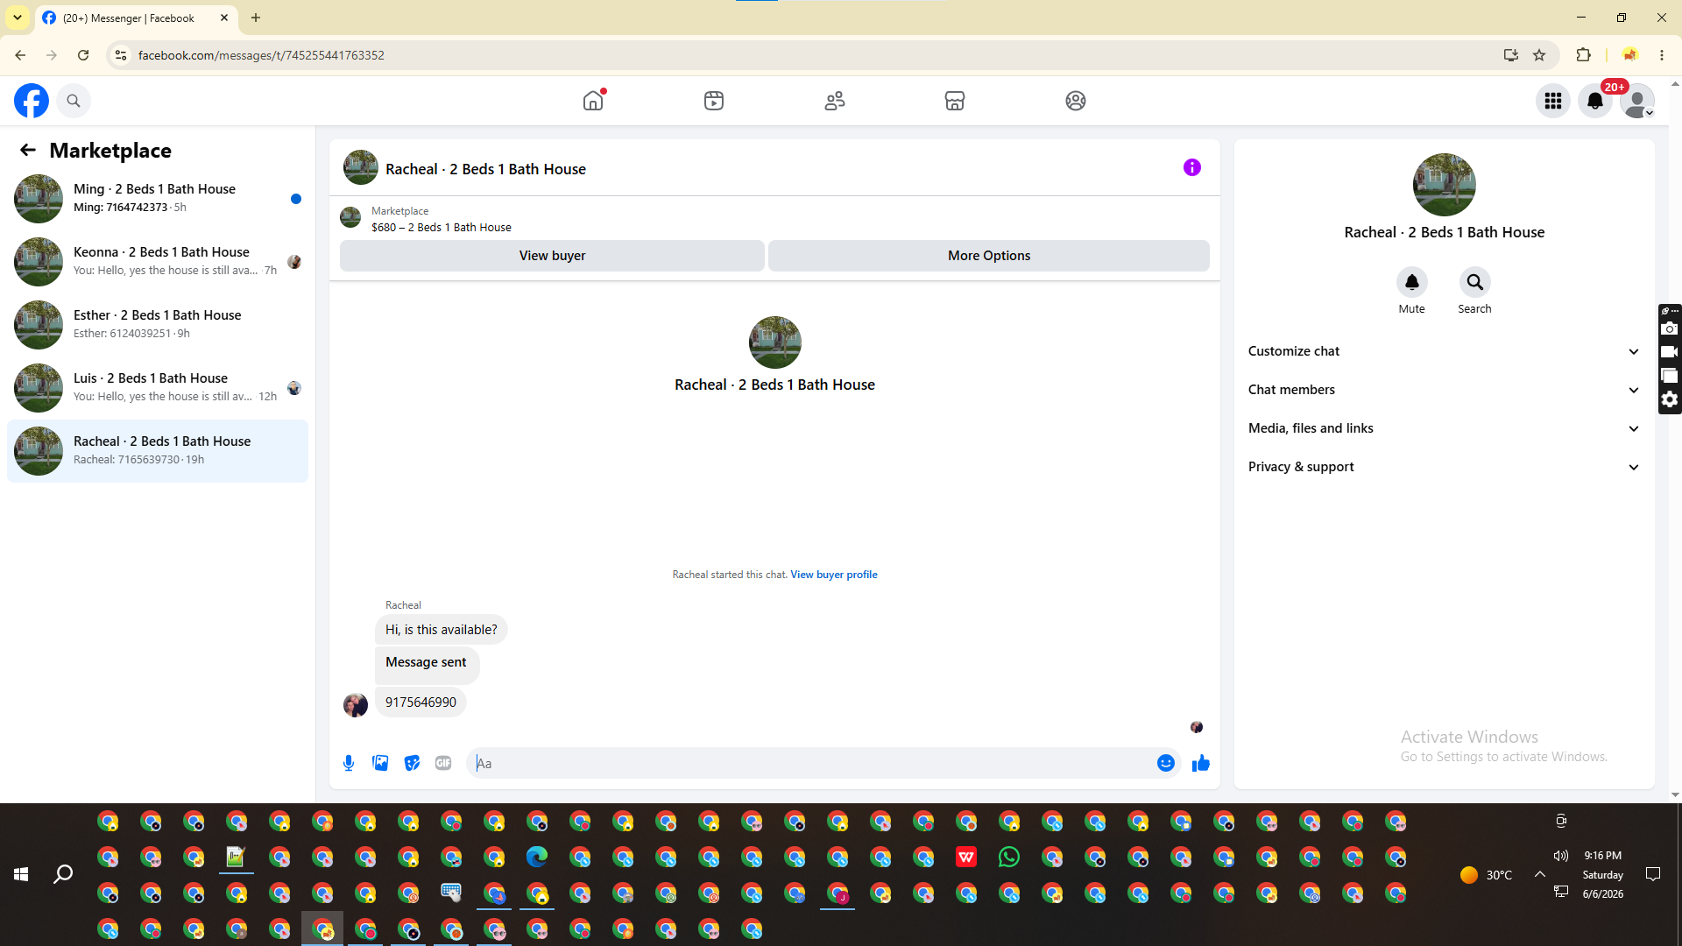Open the GIF picker
The height and width of the screenshot is (946, 1682).
pyautogui.click(x=443, y=763)
